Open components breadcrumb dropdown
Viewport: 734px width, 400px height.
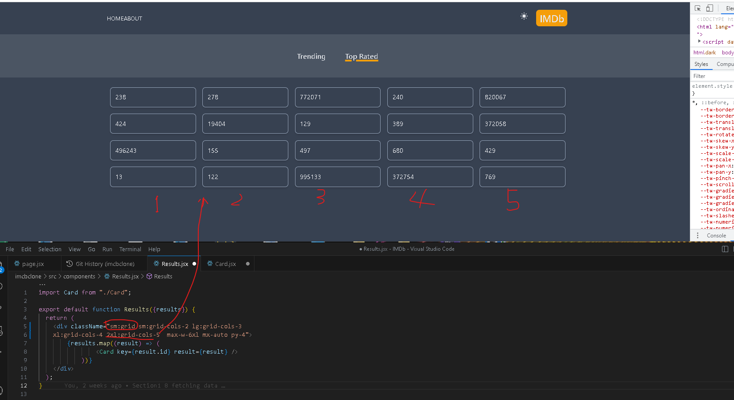click(79, 277)
